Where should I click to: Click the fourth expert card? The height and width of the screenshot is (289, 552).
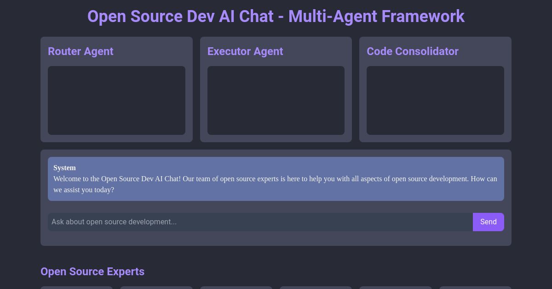(x=316, y=288)
